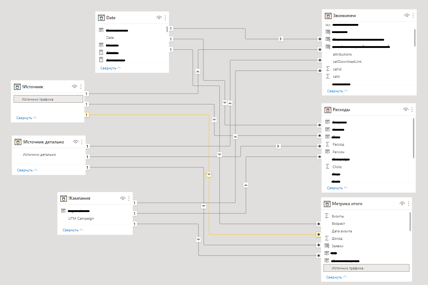Click the Расходы table header icon
The width and height of the screenshot is (428, 285).
coord(328,110)
